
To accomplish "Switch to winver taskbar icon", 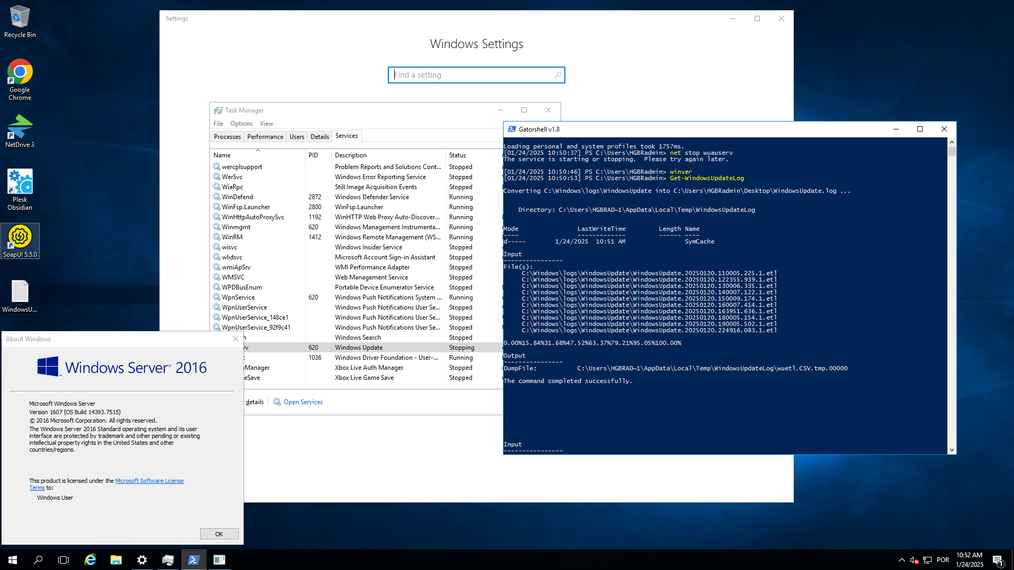I will 219,560.
